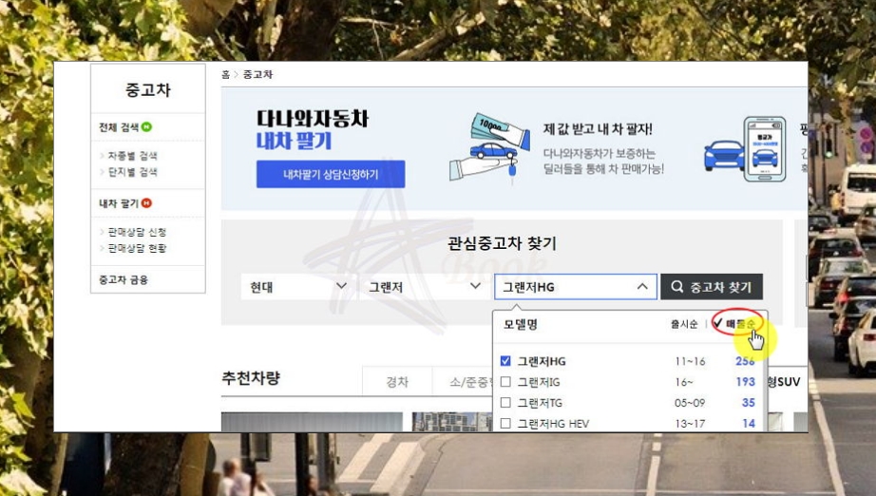The width and height of the screenshot is (876, 496).
Task: Open 판매상담 현황 sidebar link
Action: pyautogui.click(x=137, y=248)
